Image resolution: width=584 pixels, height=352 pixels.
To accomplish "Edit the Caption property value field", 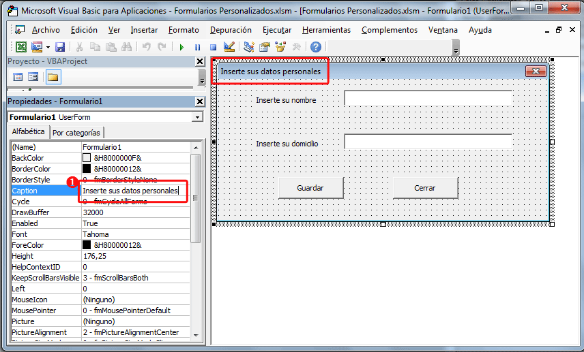I will [x=135, y=191].
